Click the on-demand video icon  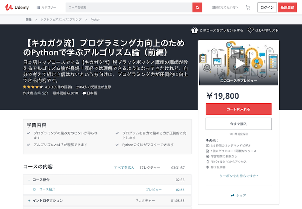click(x=208, y=146)
